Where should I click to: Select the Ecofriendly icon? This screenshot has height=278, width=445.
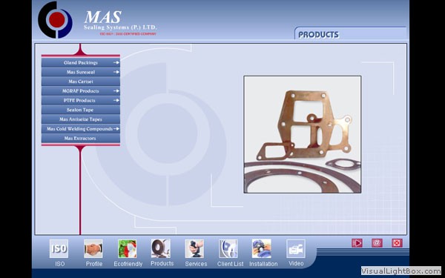128,248
